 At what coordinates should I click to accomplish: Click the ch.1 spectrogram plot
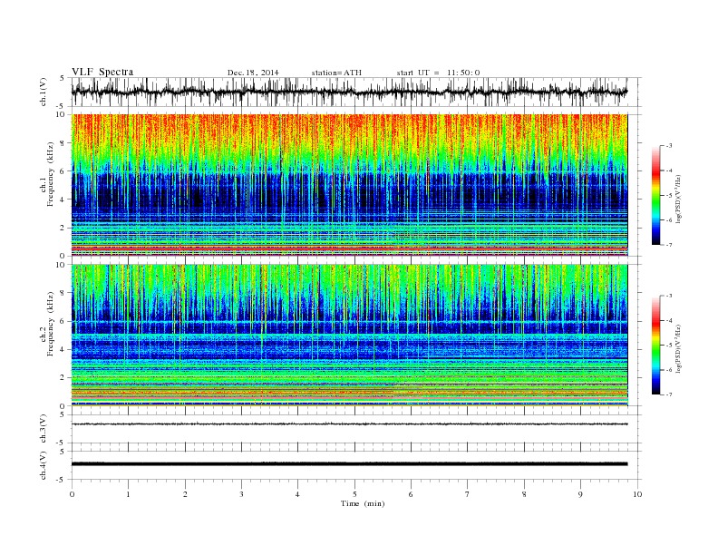click(x=349, y=185)
